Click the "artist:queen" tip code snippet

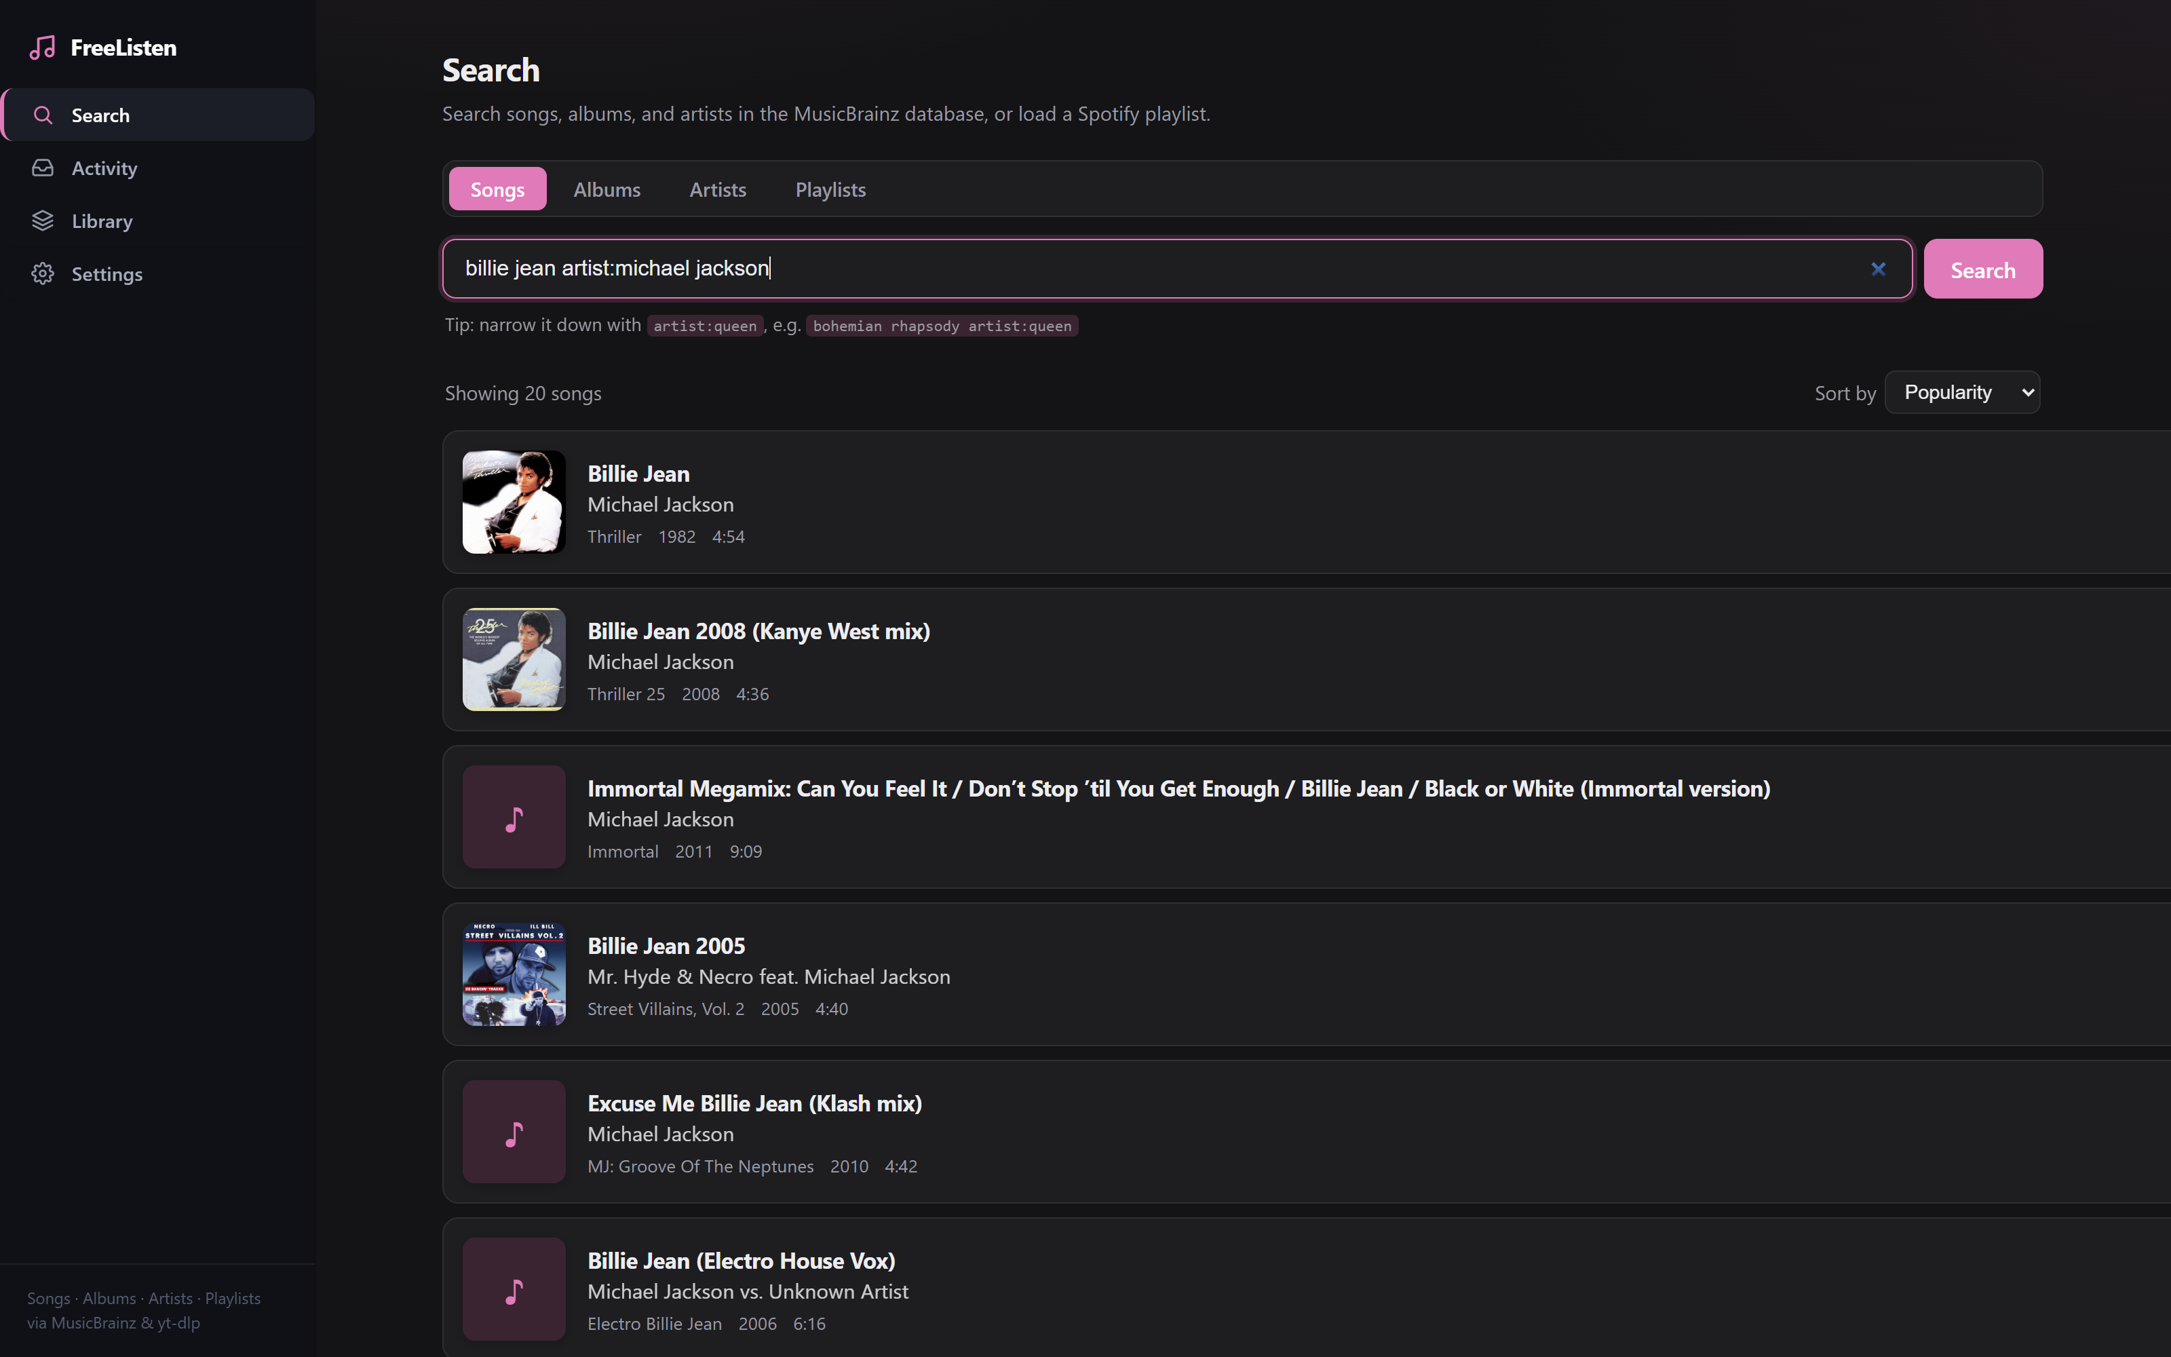pos(705,326)
